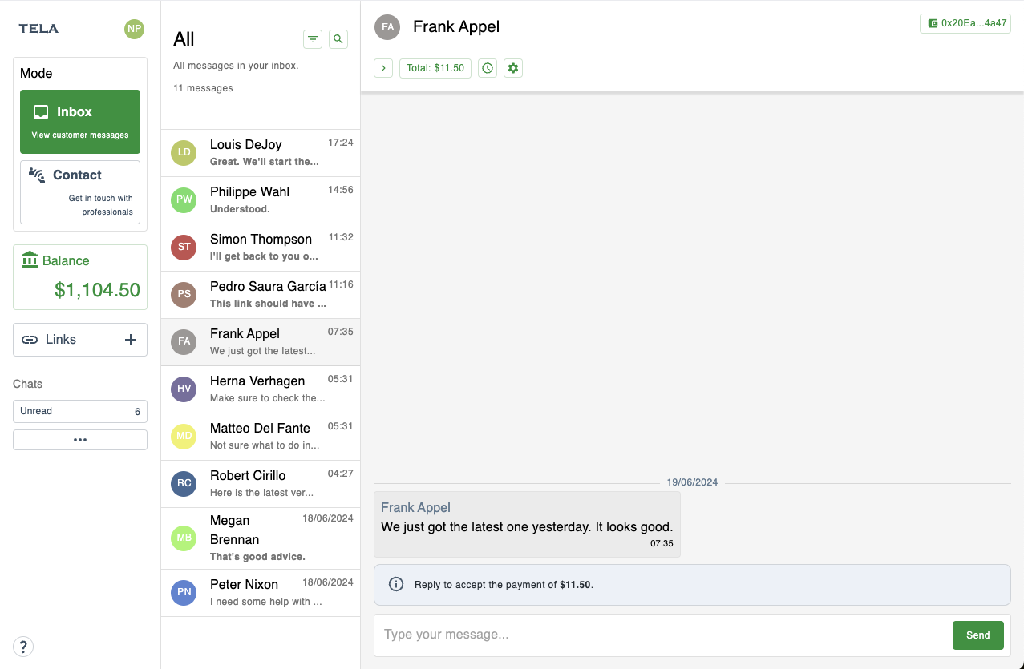
Task: Open the Balance panel
Action: click(80, 277)
